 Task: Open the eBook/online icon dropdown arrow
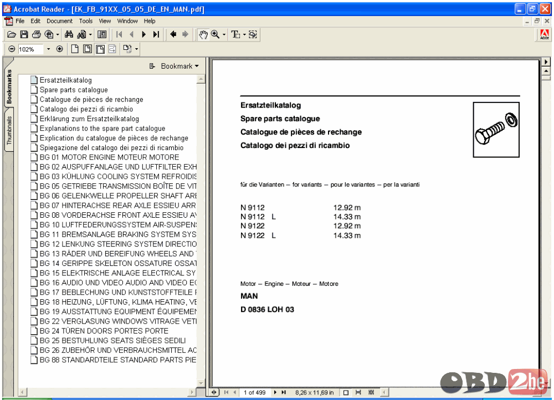pos(58,35)
